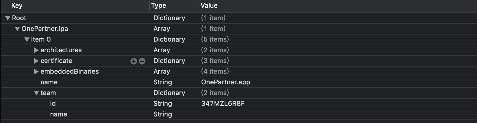The width and height of the screenshot is (477, 123).
Task: Select the OnePartner.app value field
Action: tap(226, 82)
